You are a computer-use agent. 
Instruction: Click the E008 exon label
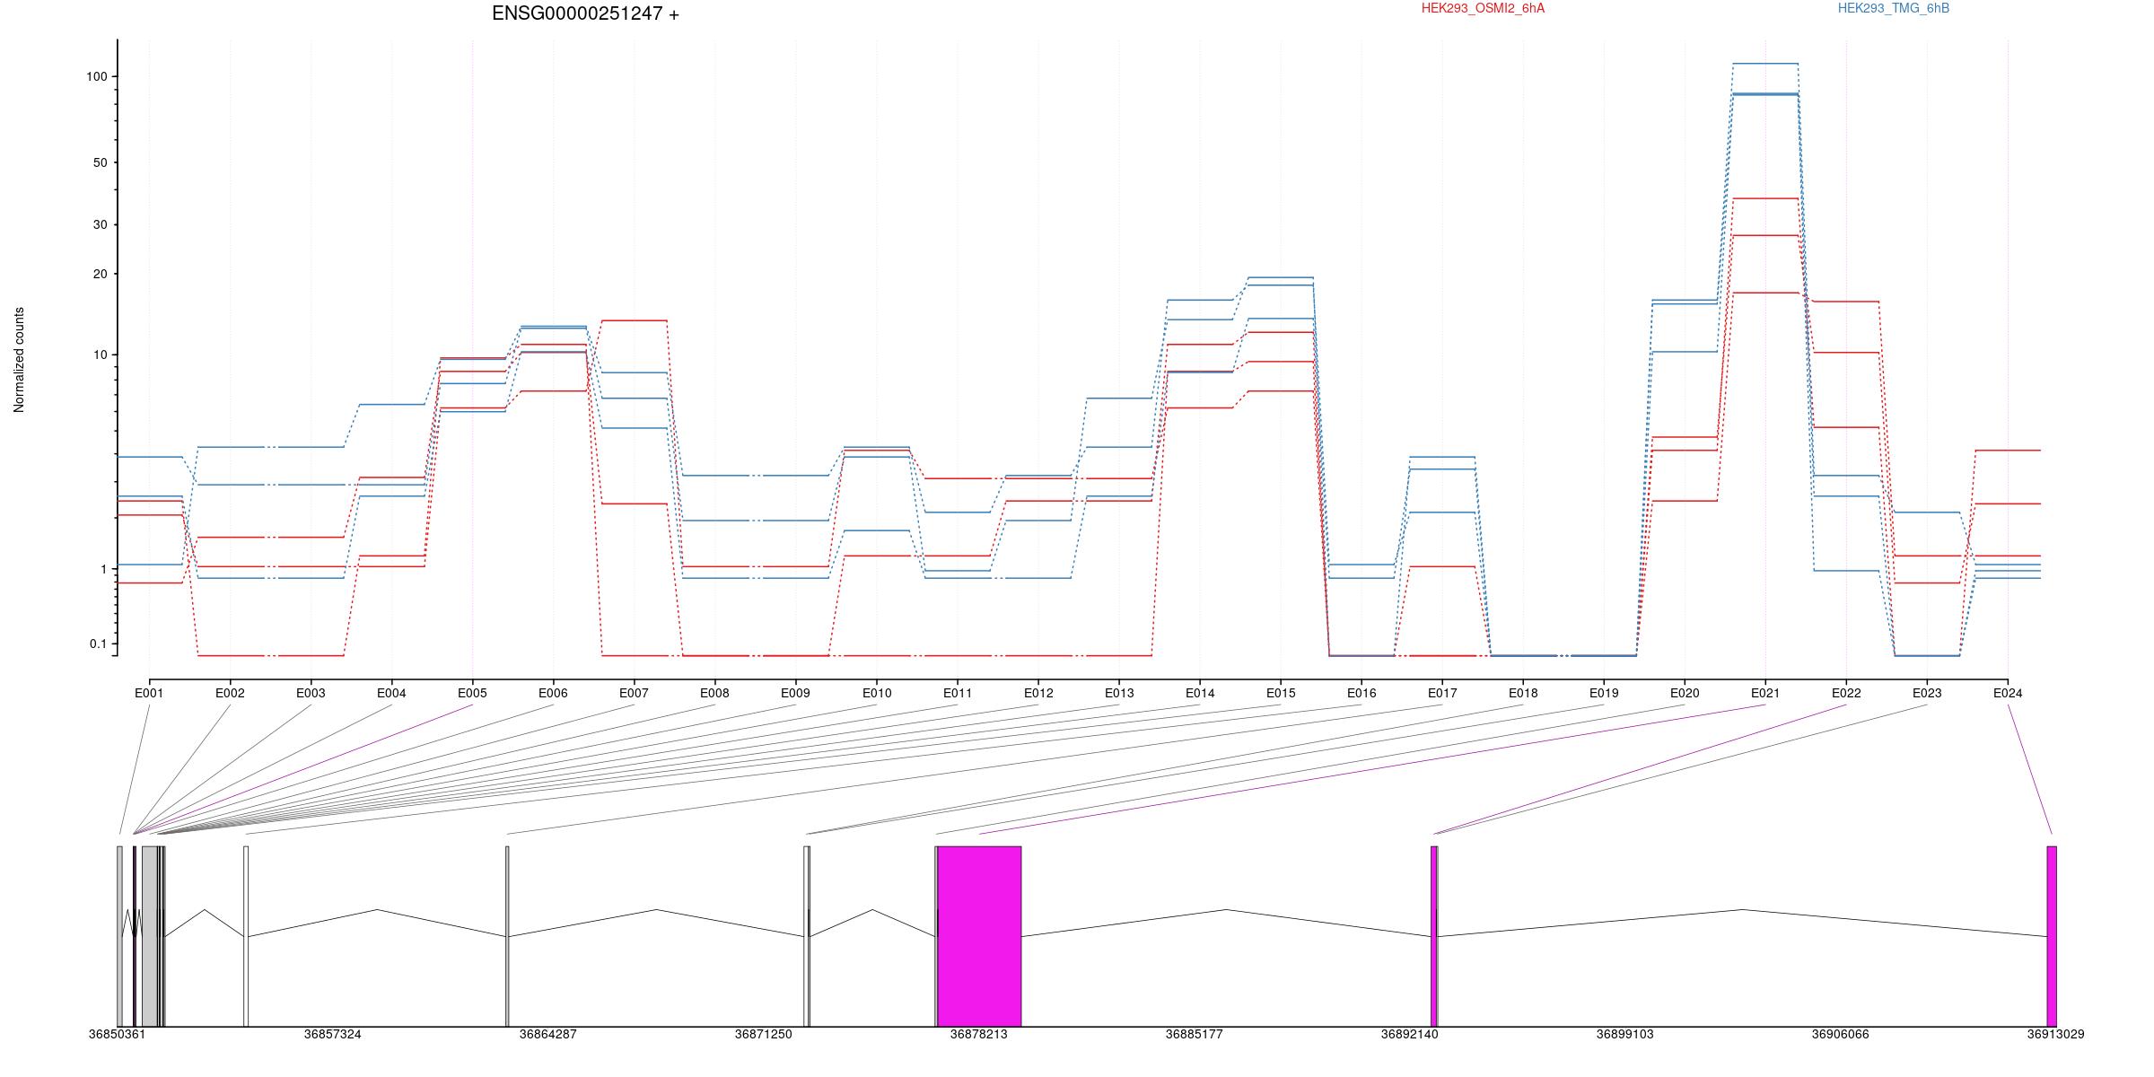[714, 693]
